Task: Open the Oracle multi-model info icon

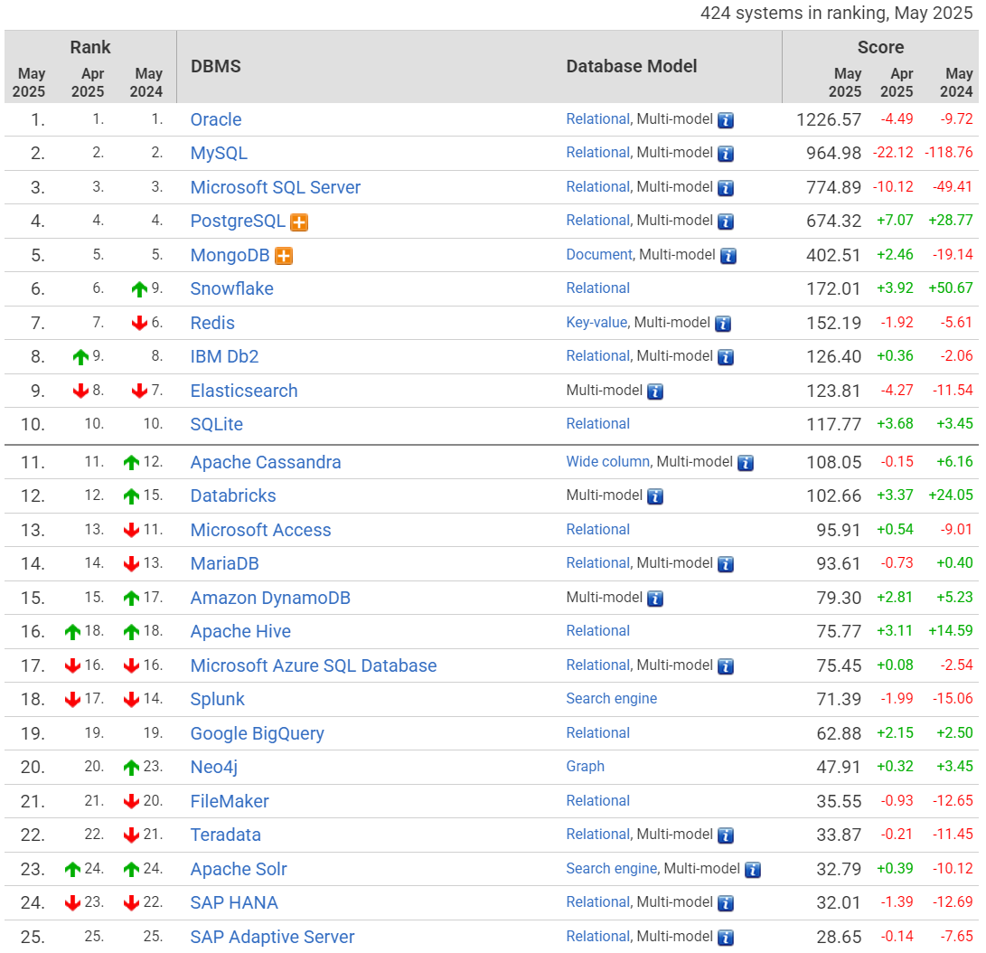Action: click(726, 120)
